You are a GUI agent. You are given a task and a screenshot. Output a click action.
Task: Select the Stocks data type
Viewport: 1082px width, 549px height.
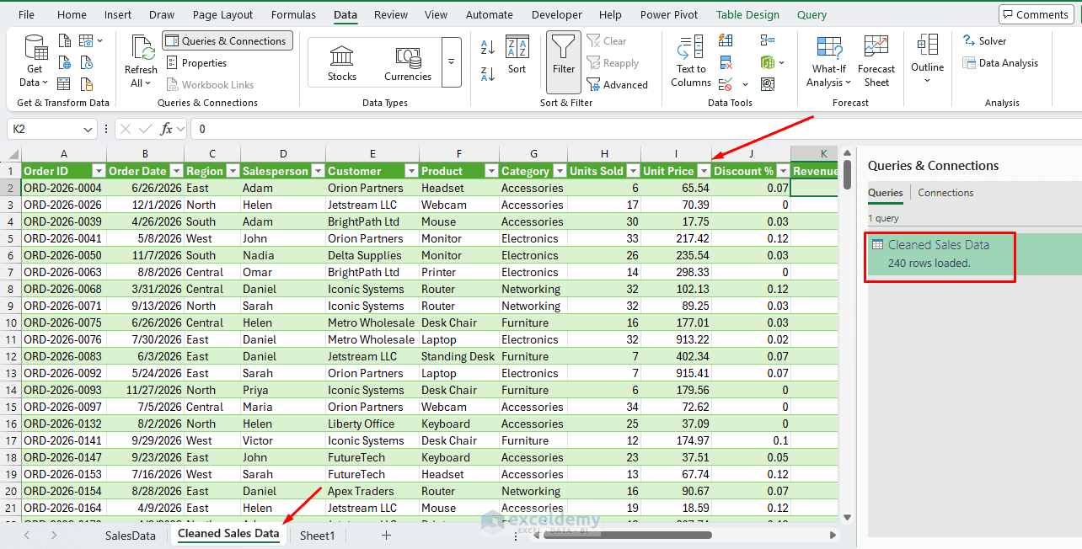point(342,62)
